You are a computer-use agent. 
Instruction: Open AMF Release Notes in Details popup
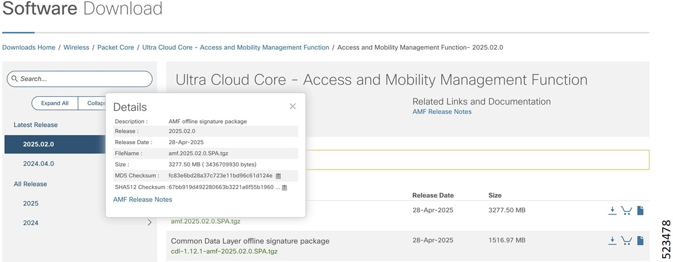(x=143, y=200)
